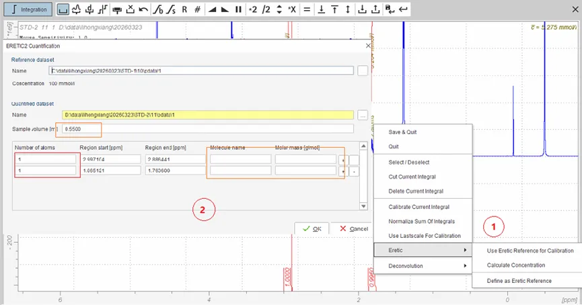Click the Sample volume field showing 0.5500
The height and width of the screenshot is (305, 582).
click(207, 129)
